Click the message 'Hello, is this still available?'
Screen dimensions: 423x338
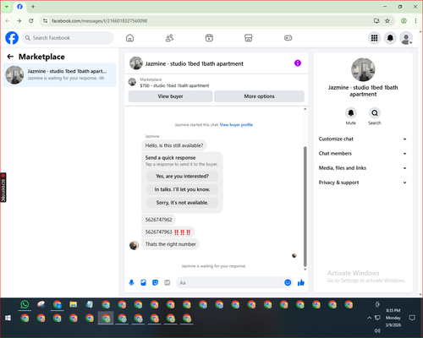[x=174, y=145]
